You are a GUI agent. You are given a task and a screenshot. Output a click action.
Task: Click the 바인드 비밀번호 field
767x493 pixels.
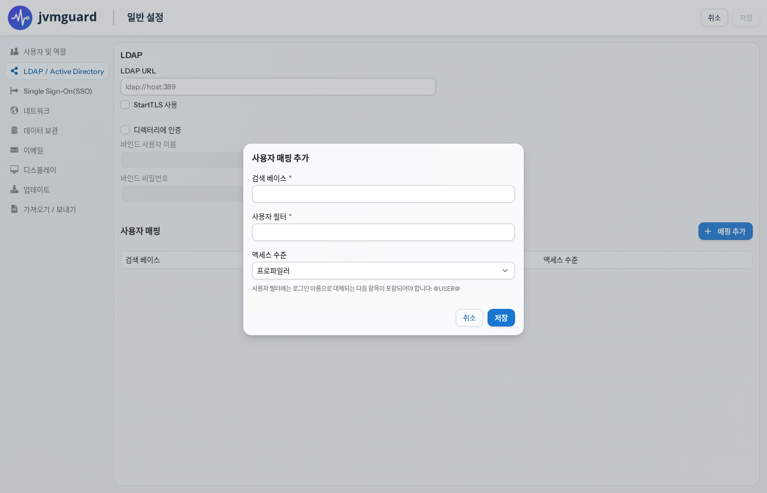point(182,194)
